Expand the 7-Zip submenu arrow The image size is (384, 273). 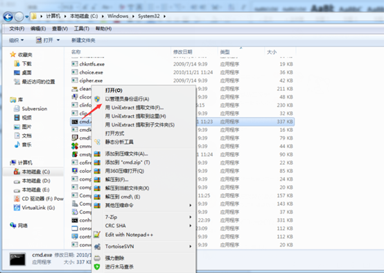coord(191,217)
